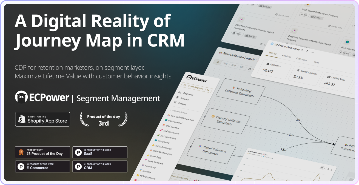
Task: Click the help question mark by All Online Customers
Action: point(302,50)
